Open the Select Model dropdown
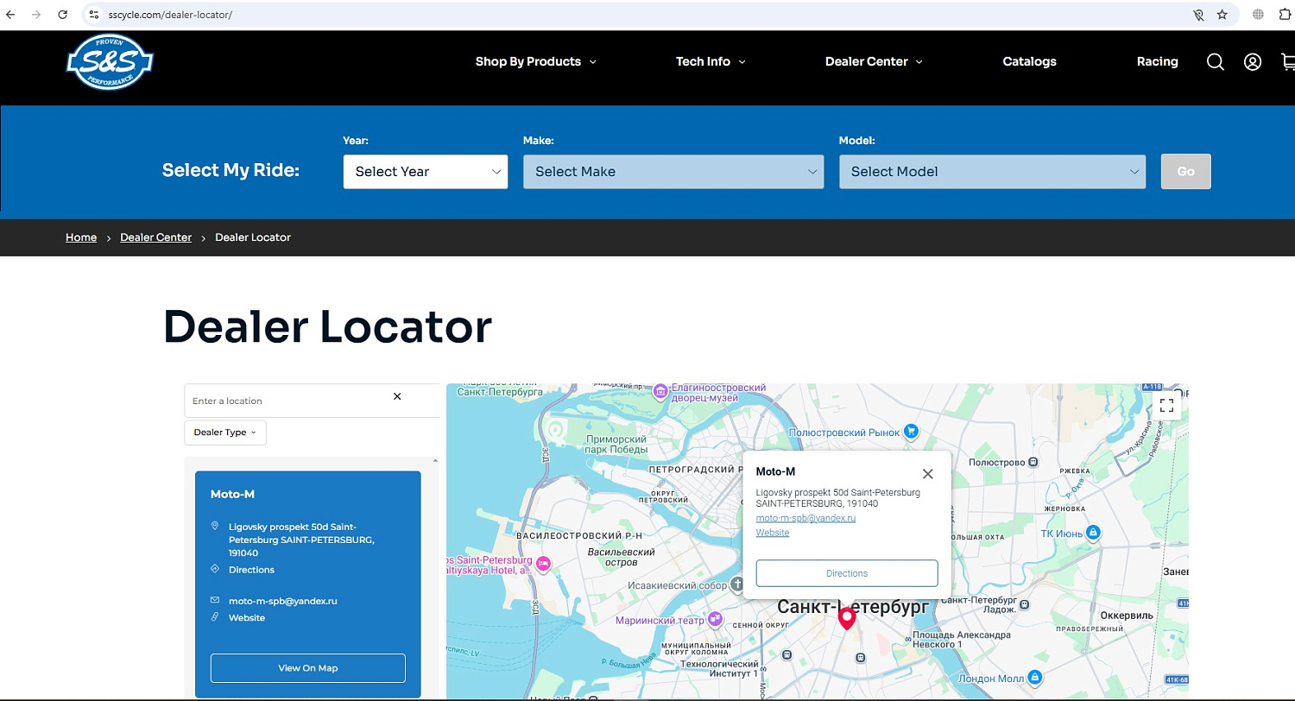 [x=992, y=171]
